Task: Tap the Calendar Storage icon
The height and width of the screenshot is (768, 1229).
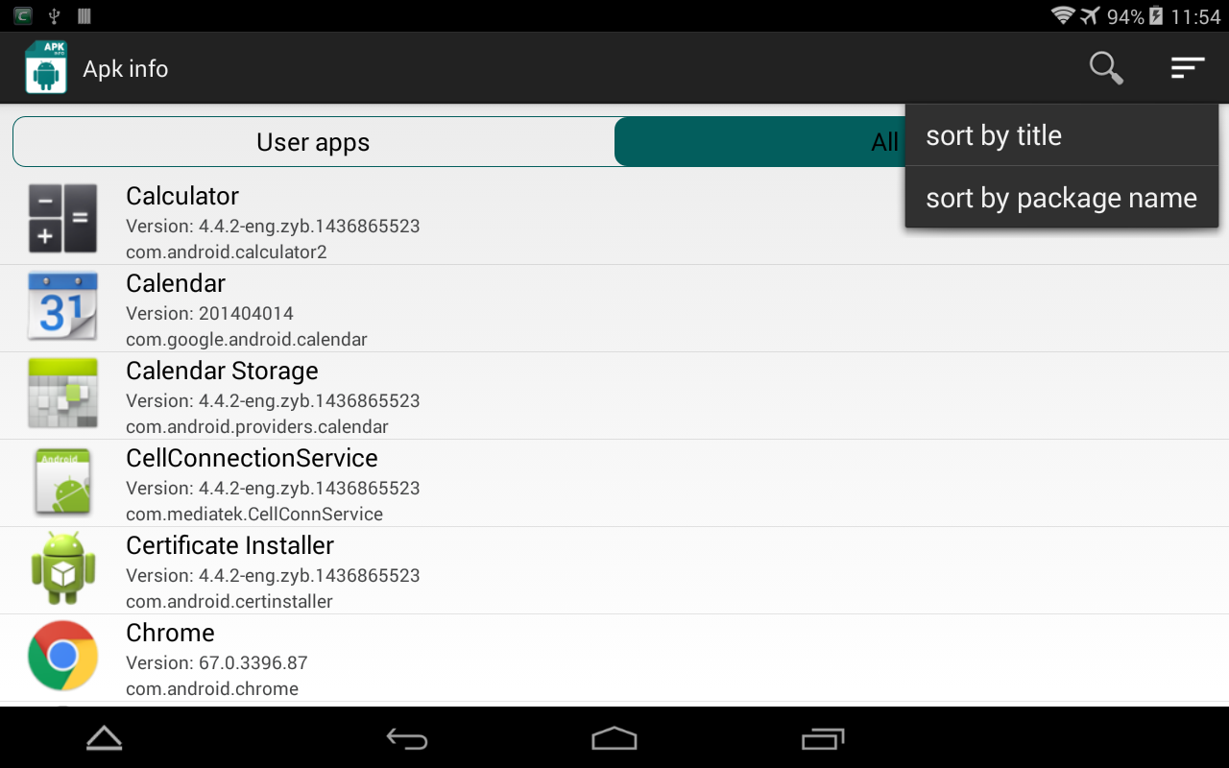Action: coord(62,395)
